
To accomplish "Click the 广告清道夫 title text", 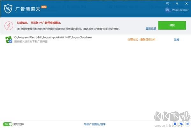I will [28, 9].
